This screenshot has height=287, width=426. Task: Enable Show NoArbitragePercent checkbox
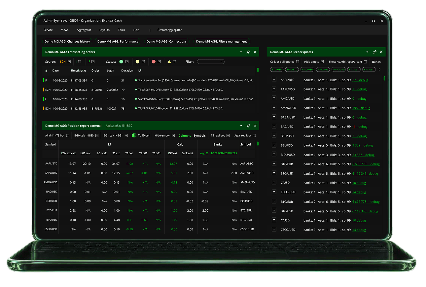click(365, 62)
